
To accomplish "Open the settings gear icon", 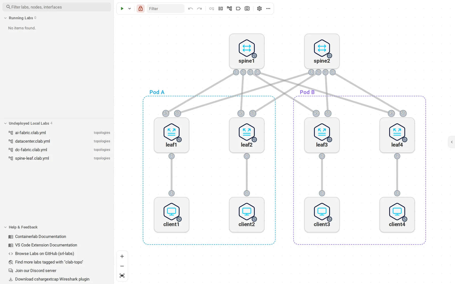I will coord(259,9).
